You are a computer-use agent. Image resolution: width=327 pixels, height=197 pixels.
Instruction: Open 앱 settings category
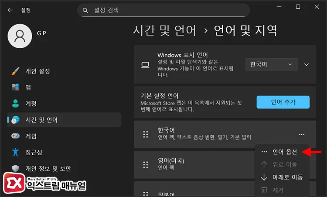64,87
